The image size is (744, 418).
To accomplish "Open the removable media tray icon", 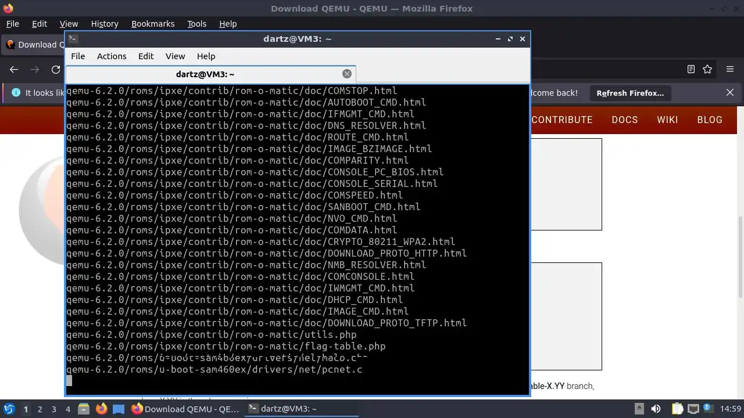I will click(x=639, y=409).
